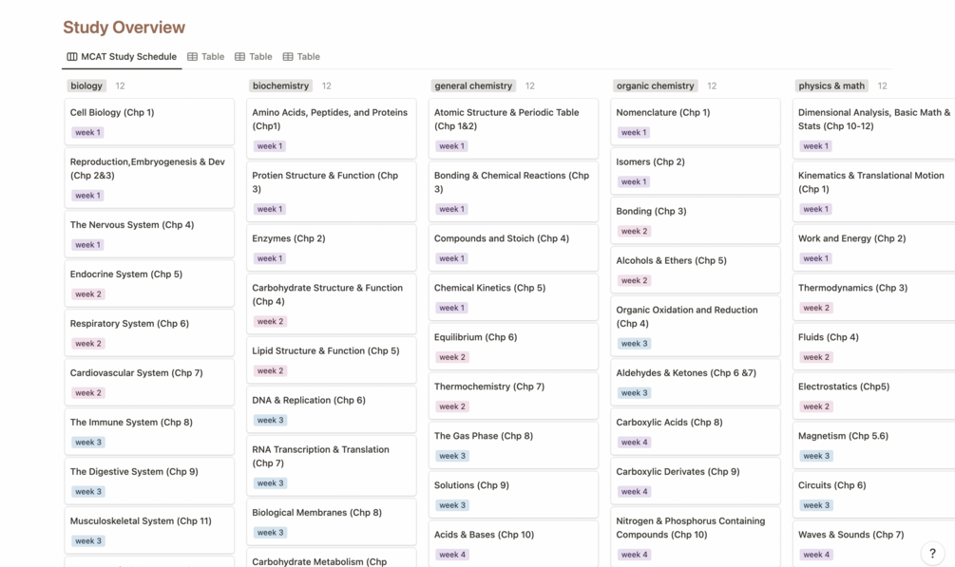Screen dimensions: 955x567
Task: Click the physics & math column label
Action: pyautogui.click(x=831, y=85)
